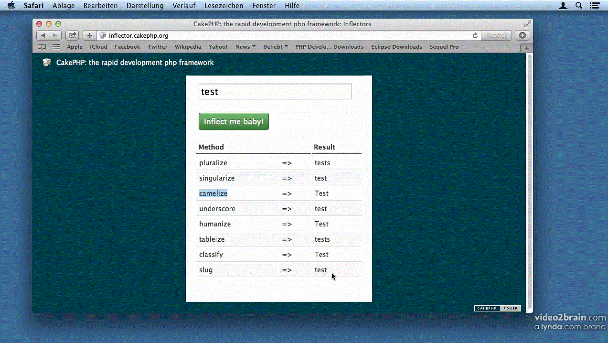Open the Bearbeiten menu

coord(100,6)
